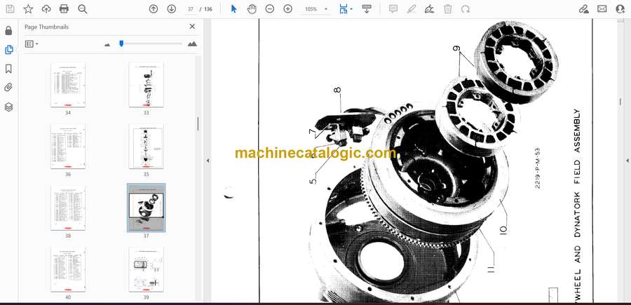Viewport: 631px width, 305px height.
Task: Activate the hand pan tool
Action: pyautogui.click(x=252, y=9)
